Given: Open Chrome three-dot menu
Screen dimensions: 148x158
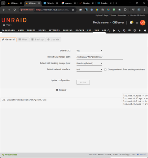Looking at the screenshot, I should 144,10.
